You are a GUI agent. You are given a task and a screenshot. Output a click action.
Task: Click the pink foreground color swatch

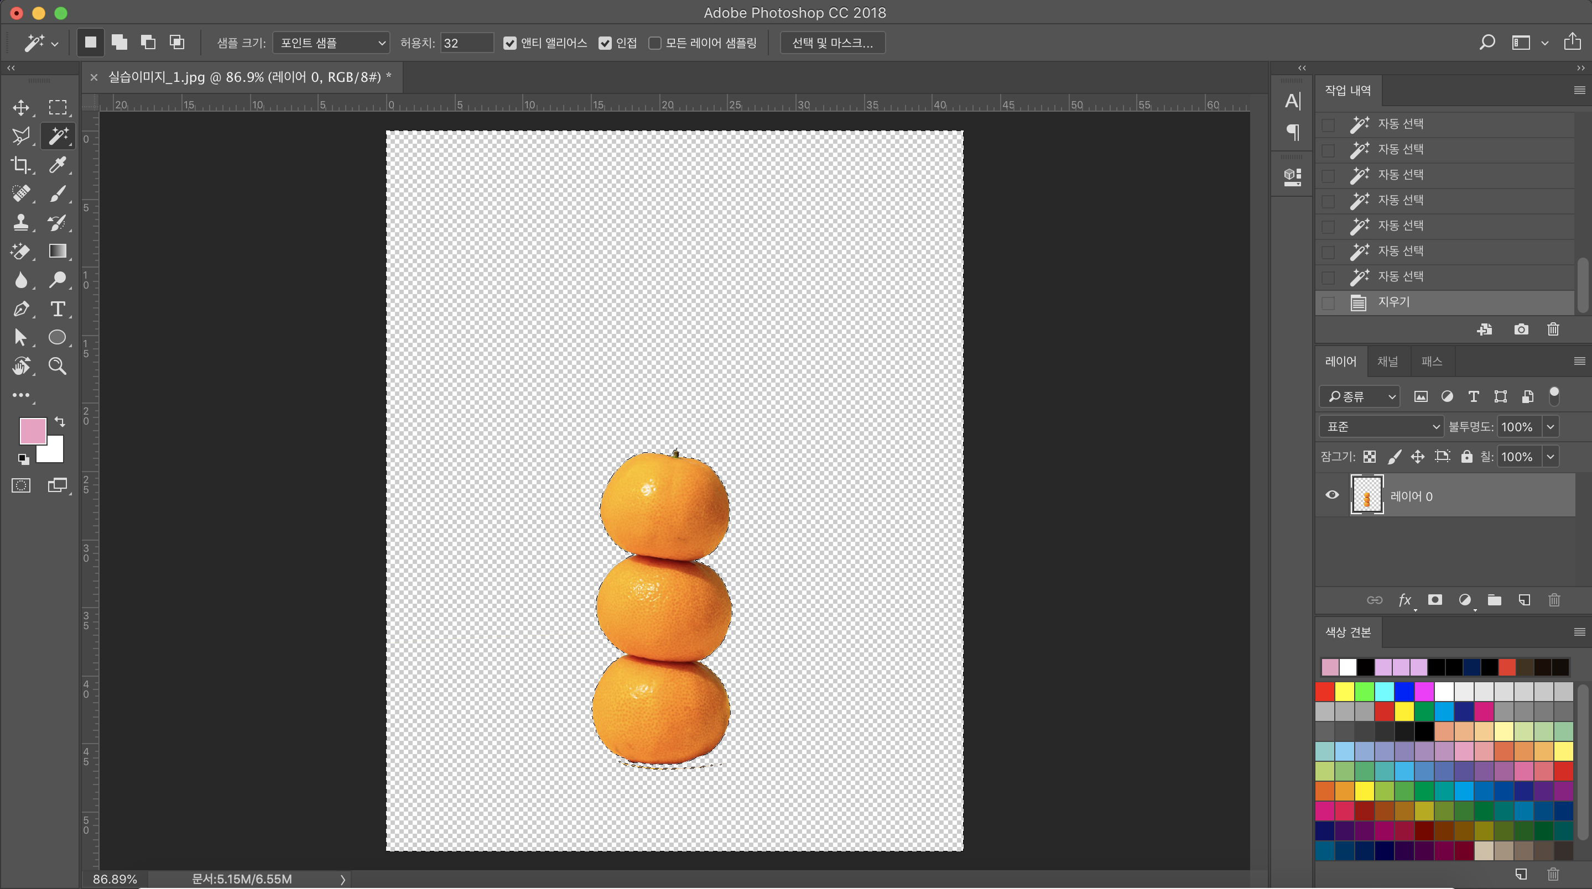(x=32, y=430)
